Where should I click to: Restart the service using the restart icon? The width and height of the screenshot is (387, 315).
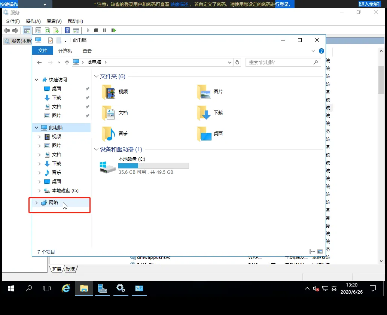point(114,30)
